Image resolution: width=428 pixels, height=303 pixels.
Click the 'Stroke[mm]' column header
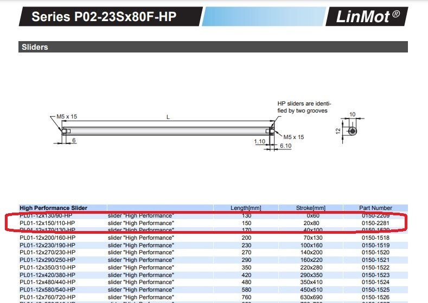tap(311, 208)
